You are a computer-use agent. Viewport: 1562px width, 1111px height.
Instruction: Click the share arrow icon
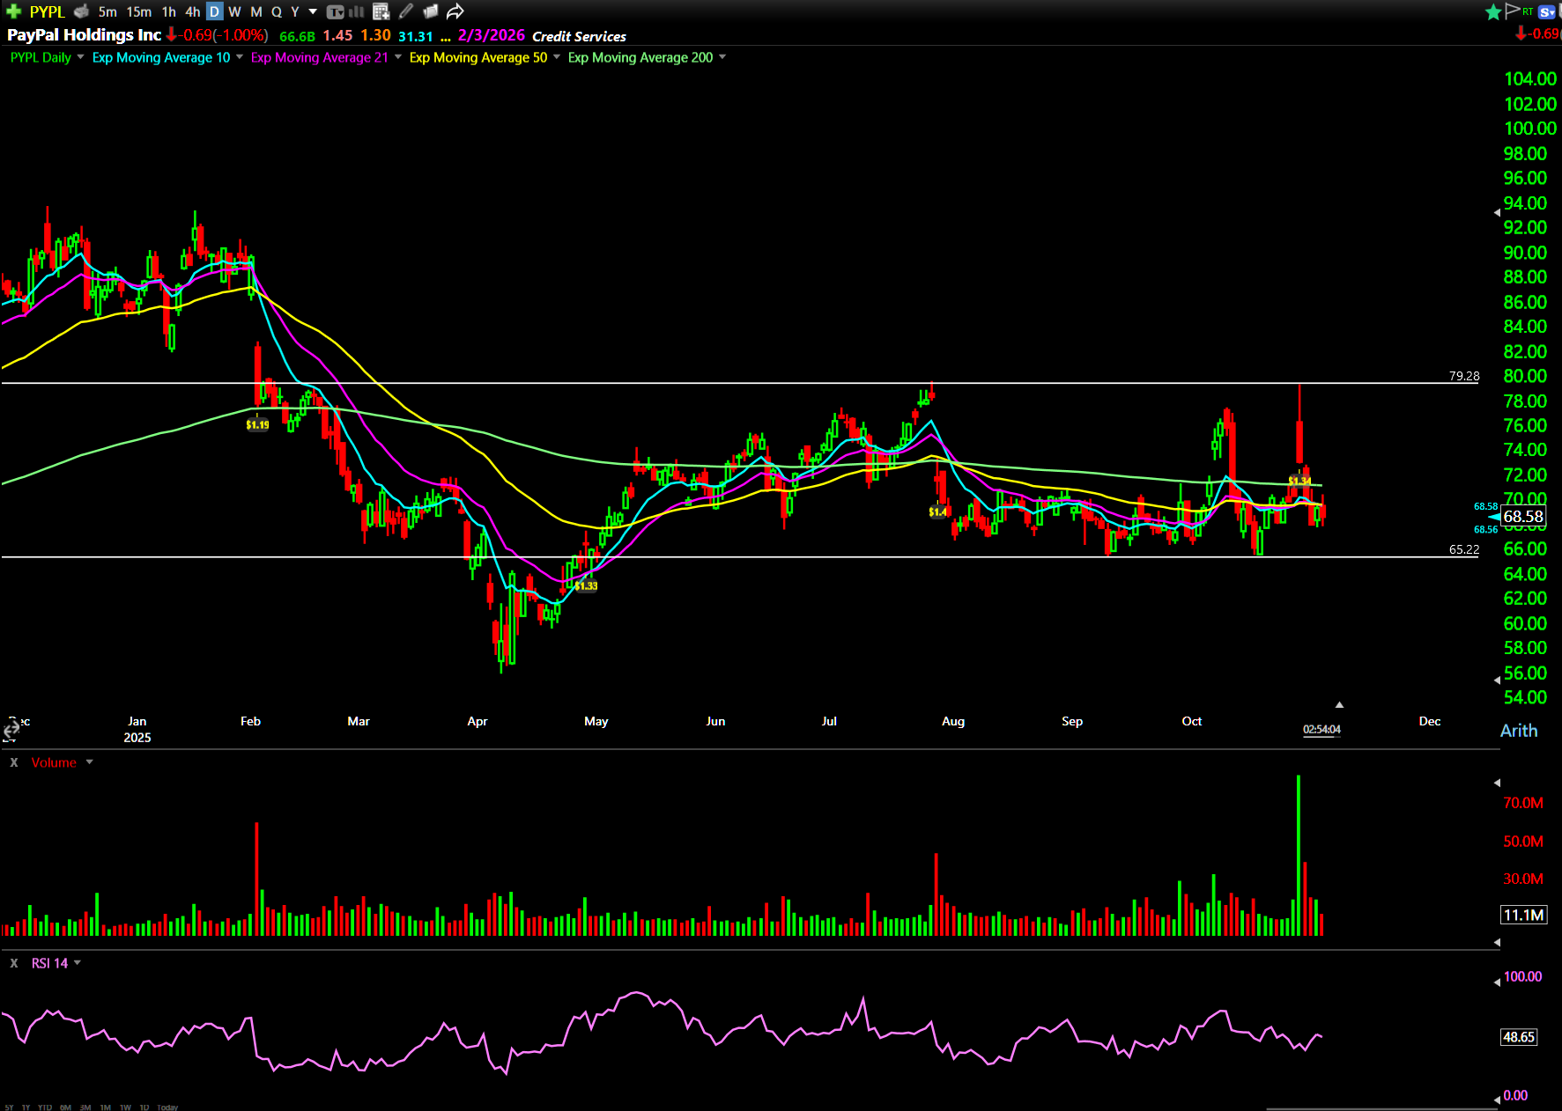[455, 11]
